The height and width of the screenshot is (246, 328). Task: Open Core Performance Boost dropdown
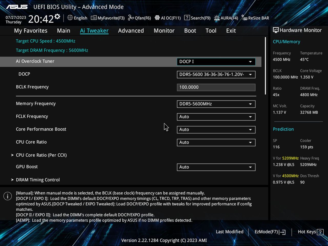tap(216, 130)
